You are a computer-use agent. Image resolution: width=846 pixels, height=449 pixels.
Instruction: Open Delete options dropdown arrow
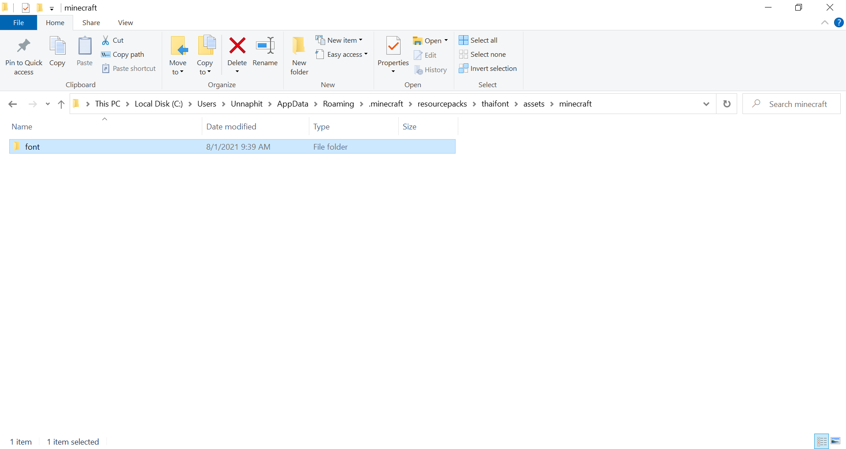[x=237, y=72]
